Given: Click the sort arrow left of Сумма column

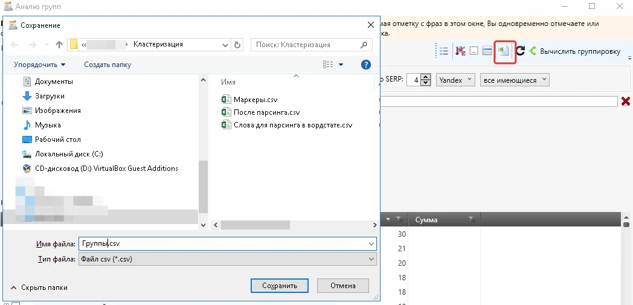Looking at the screenshot, I should (388, 219).
